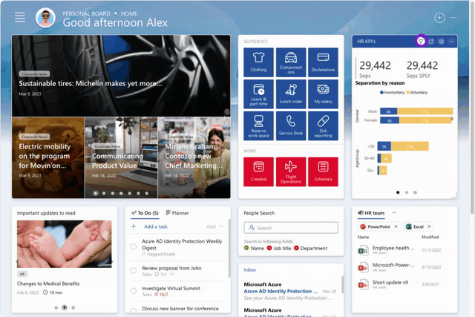This screenshot has height=317, width=475.
Task: Check off 'Investigate Virtual Summit' task
Action: pyautogui.click(x=134, y=290)
